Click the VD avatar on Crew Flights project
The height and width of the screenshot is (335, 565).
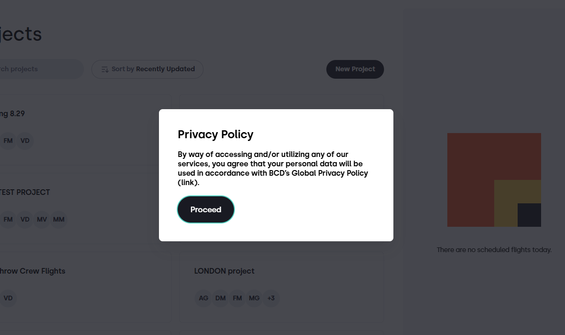[x=8, y=298]
